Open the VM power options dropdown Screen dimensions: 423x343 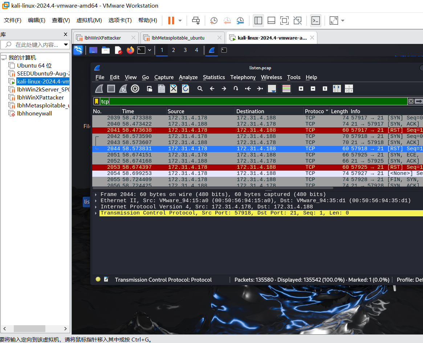(180, 20)
